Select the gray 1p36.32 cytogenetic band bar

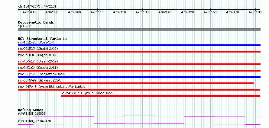click(139, 29)
